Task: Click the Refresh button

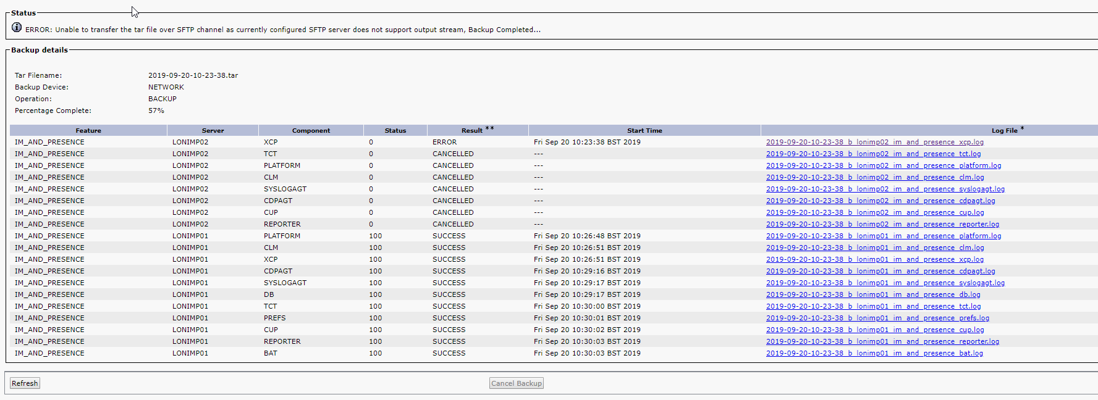Action: click(25, 383)
